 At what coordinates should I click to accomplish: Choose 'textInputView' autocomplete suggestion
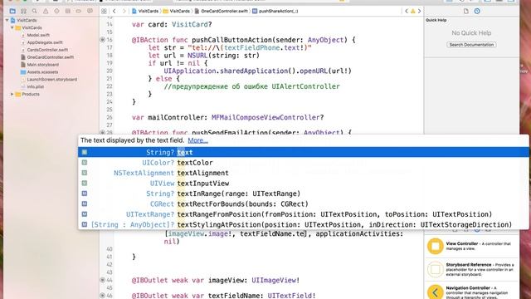[304, 184]
